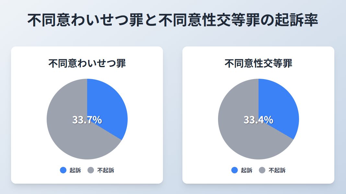Click the 33.4% percentage label
This screenshot has height=194, width=346.
[258, 120]
